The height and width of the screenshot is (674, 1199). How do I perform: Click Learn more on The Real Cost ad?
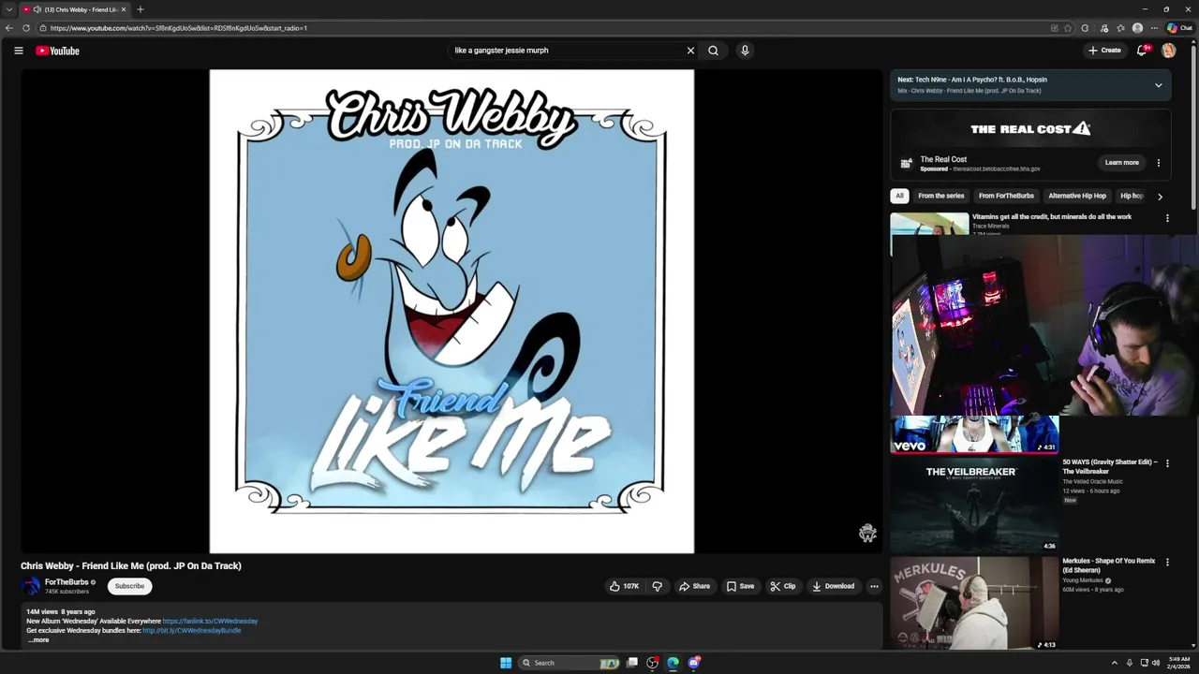point(1121,163)
